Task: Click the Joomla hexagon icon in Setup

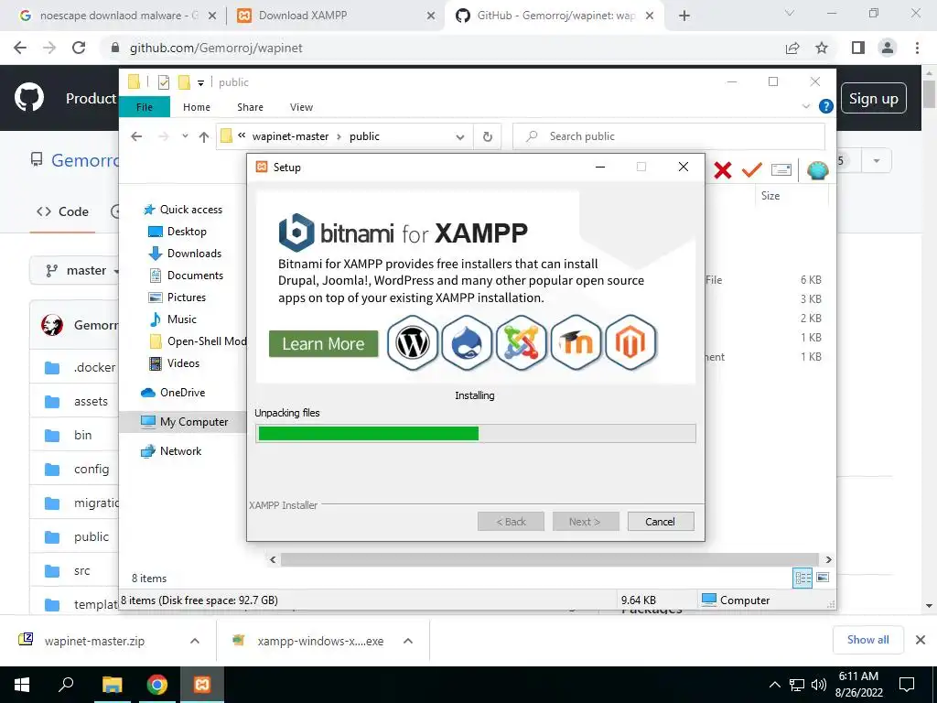Action: 521,343
